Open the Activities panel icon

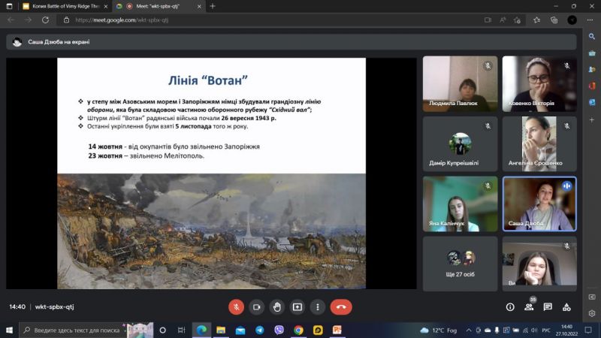pyautogui.click(x=566, y=307)
